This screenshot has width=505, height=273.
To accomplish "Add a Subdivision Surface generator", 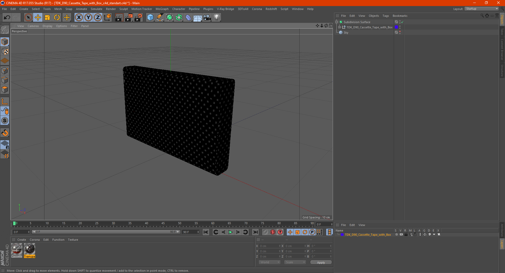I will [x=169, y=18].
